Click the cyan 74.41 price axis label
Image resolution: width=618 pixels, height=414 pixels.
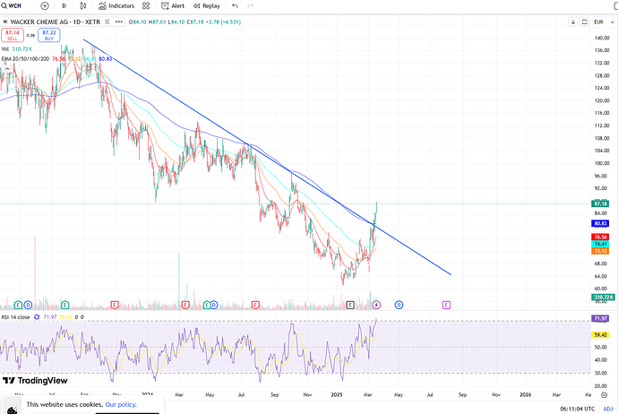coord(600,244)
